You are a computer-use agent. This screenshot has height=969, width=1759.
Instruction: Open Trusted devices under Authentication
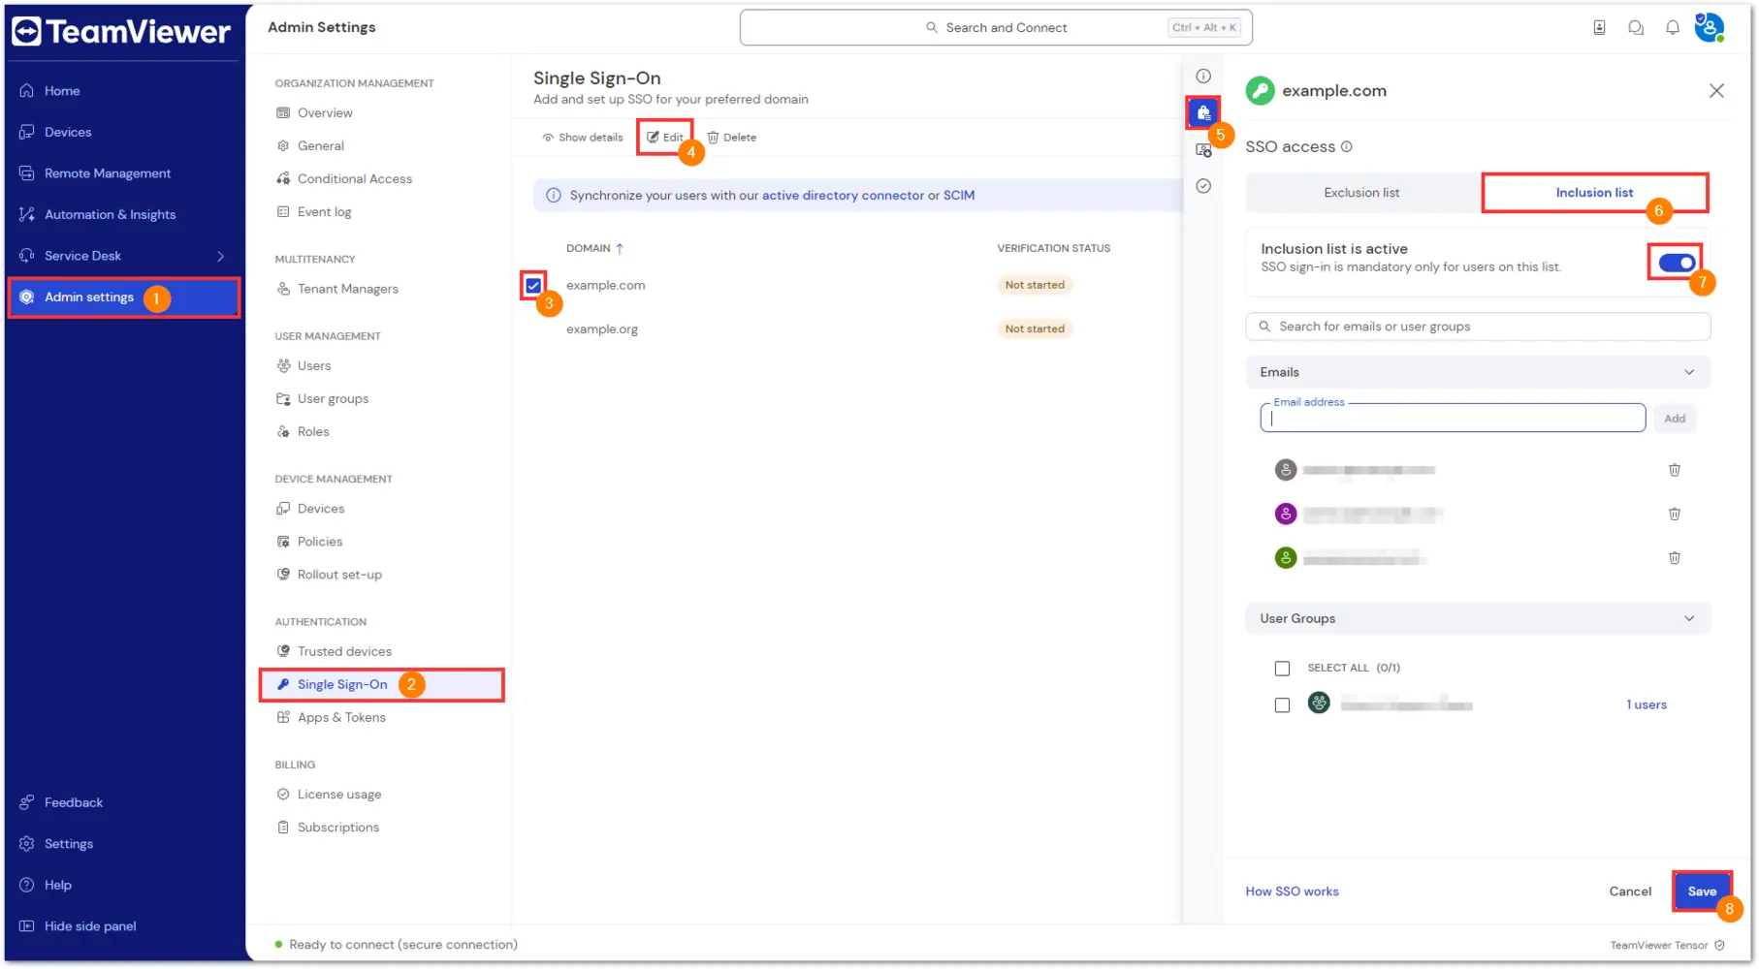click(344, 651)
